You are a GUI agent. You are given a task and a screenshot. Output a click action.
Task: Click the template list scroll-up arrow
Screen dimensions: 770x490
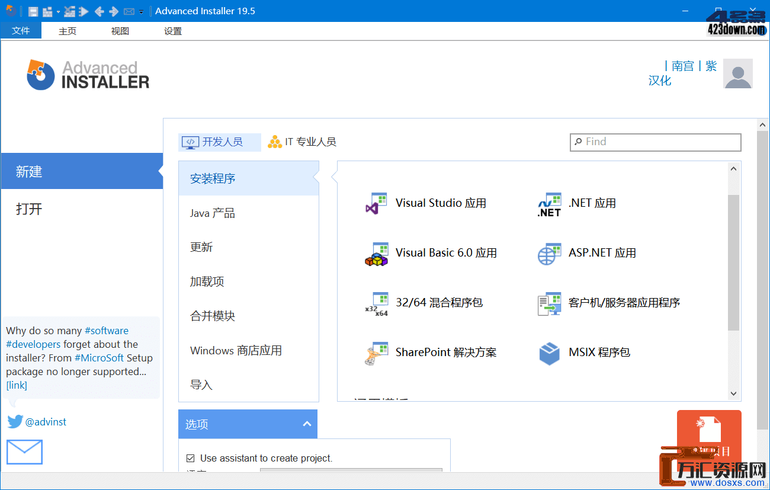tap(734, 169)
